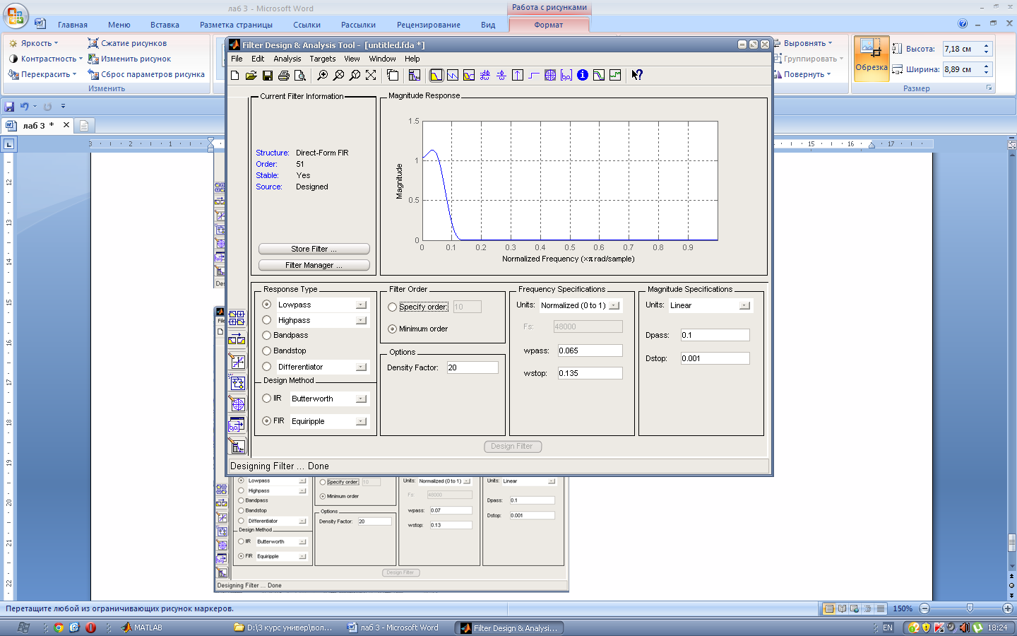Screen dimensions: 1017x636
Task: Show the Phase Response analysis
Action: tap(453, 75)
